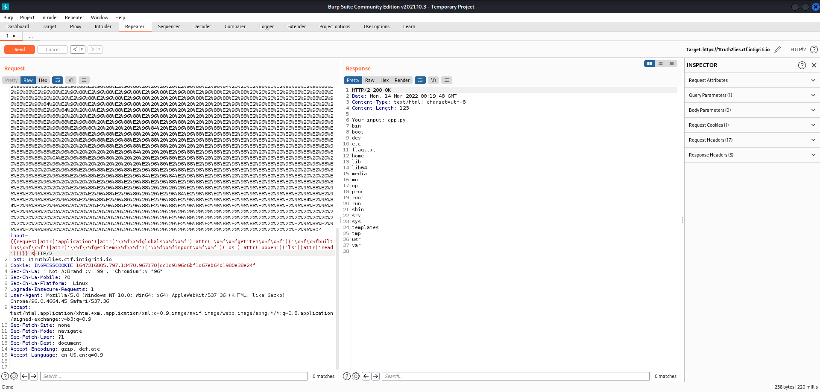The width and height of the screenshot is (820, 392).
Task: Open the Help menu
Action: click(120, 17)
